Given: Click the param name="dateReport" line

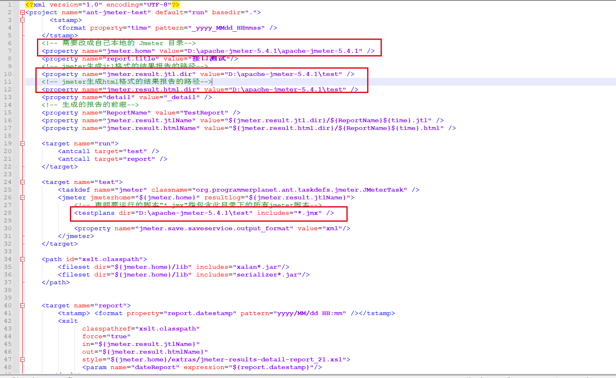Looking at the screenshot, I should click(202, 367).
